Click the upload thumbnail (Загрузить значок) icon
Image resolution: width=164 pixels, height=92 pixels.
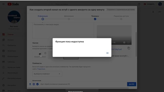[x=40, y=54]
